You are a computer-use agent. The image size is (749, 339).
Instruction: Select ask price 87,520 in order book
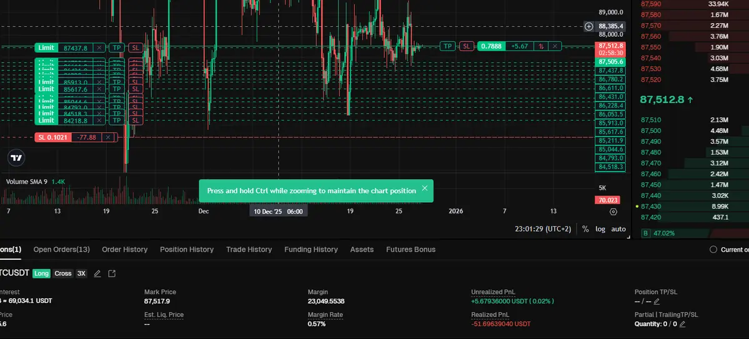pos(651,80)
